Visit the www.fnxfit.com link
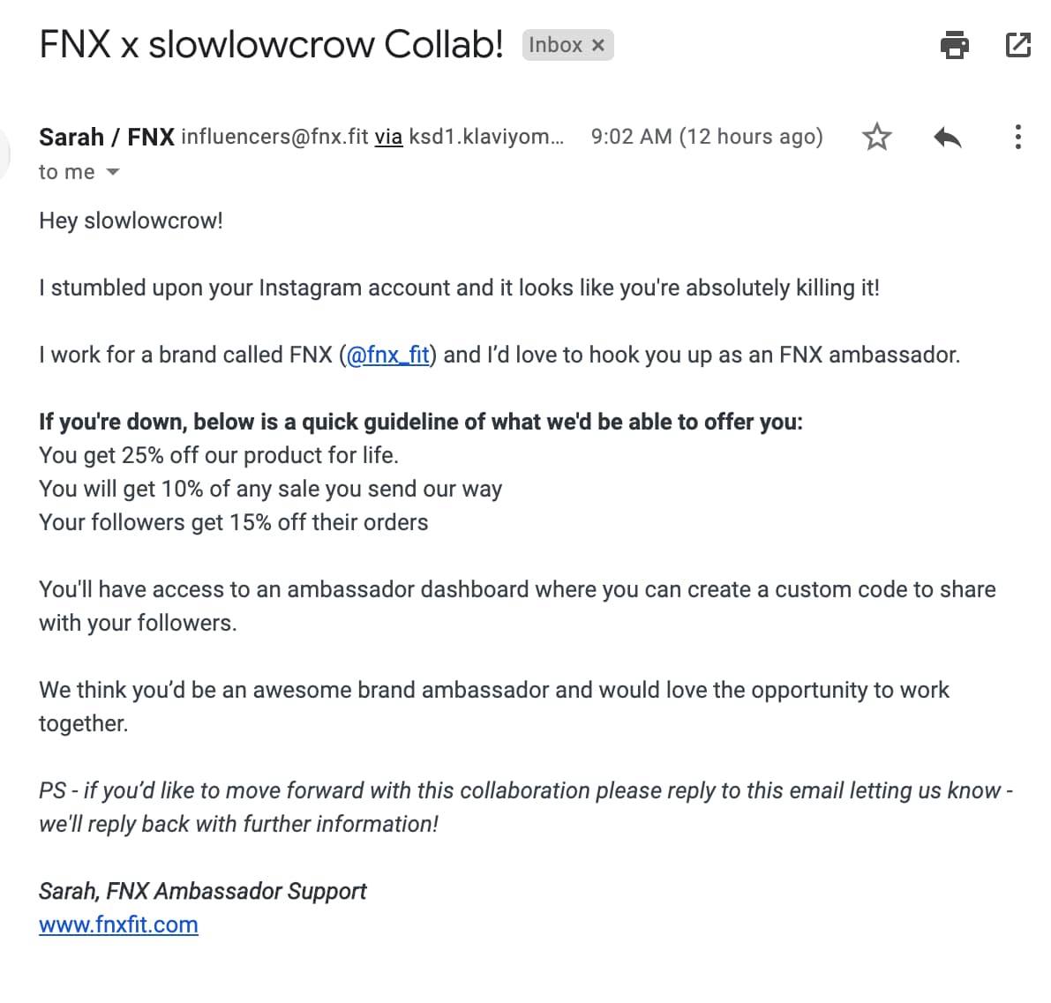This screenshot has height=1003, width=1051. pos(118,924)
